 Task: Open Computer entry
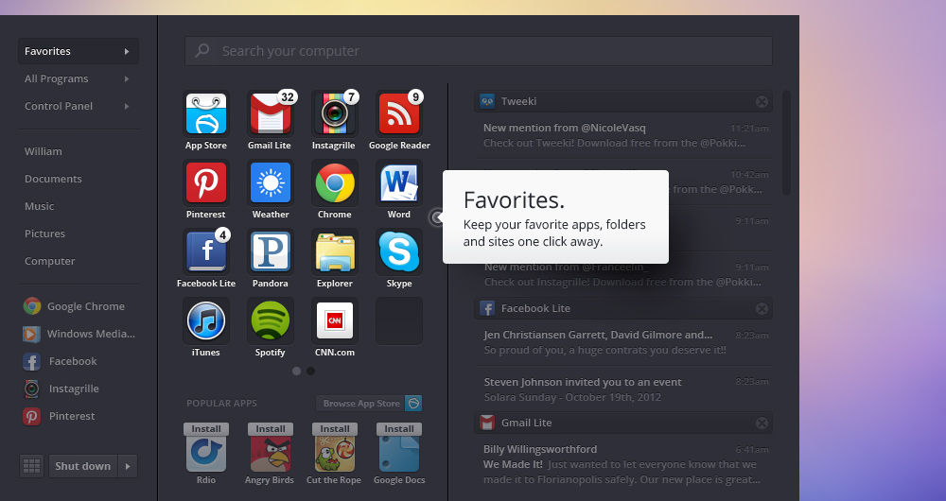click(x=49, y=261)
